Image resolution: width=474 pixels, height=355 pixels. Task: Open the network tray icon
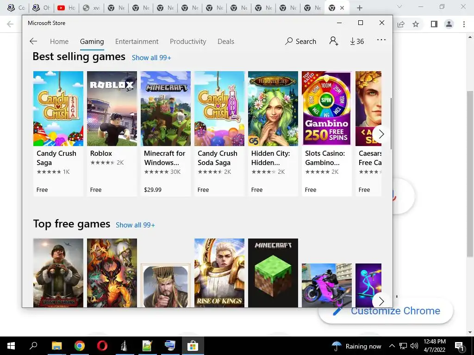pos(403,346)
